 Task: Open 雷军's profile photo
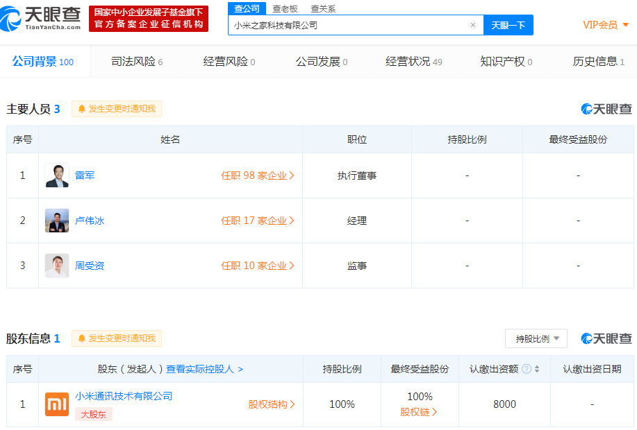(57, 175)
